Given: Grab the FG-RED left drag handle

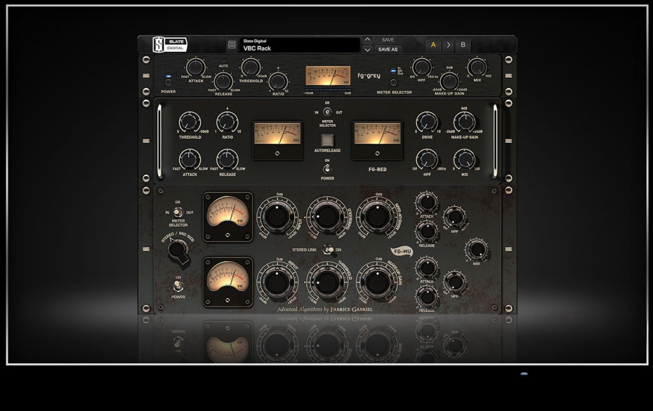Looking at the screenshot, I should (146, 141).
